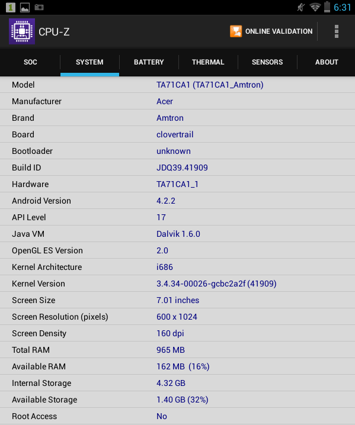Select Java VM value Dalvik 1.6.0

178,234
